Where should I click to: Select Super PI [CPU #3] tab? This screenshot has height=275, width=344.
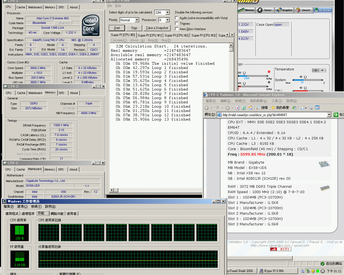203,35
